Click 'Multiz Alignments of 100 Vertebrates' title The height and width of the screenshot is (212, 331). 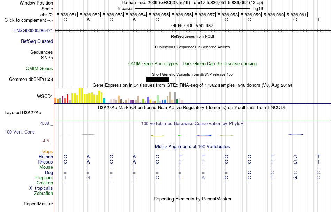[x=192, y=147]
